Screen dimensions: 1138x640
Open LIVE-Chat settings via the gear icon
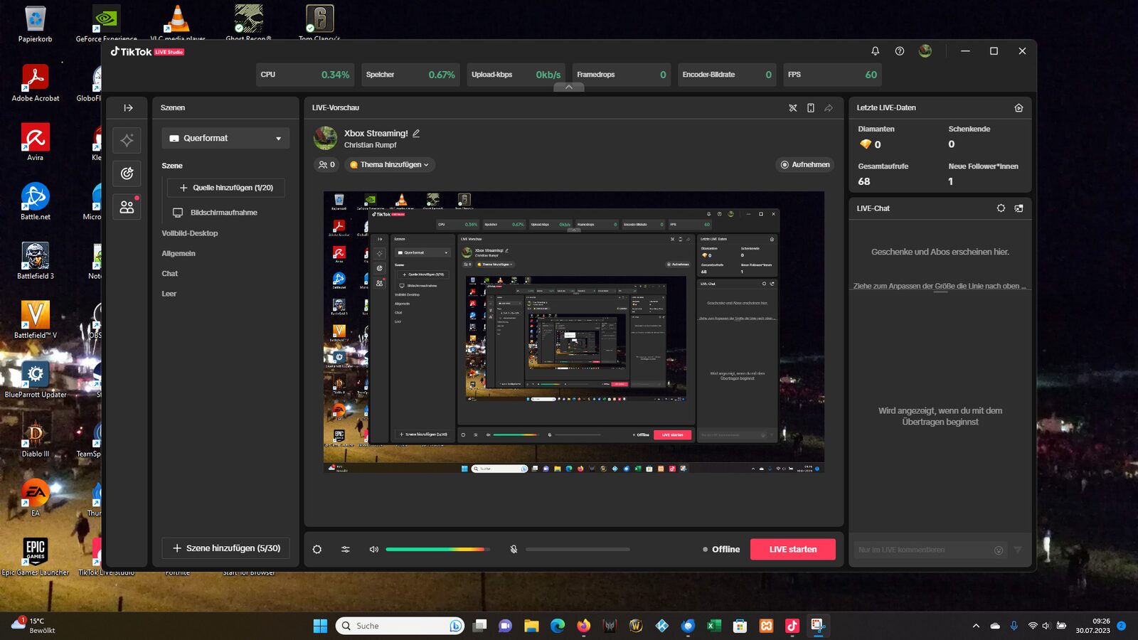pos(1001,208)
